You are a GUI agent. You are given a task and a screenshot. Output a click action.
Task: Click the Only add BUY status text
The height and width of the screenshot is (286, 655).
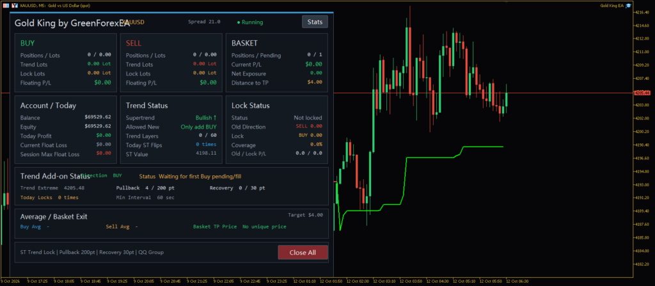(199, 127)
